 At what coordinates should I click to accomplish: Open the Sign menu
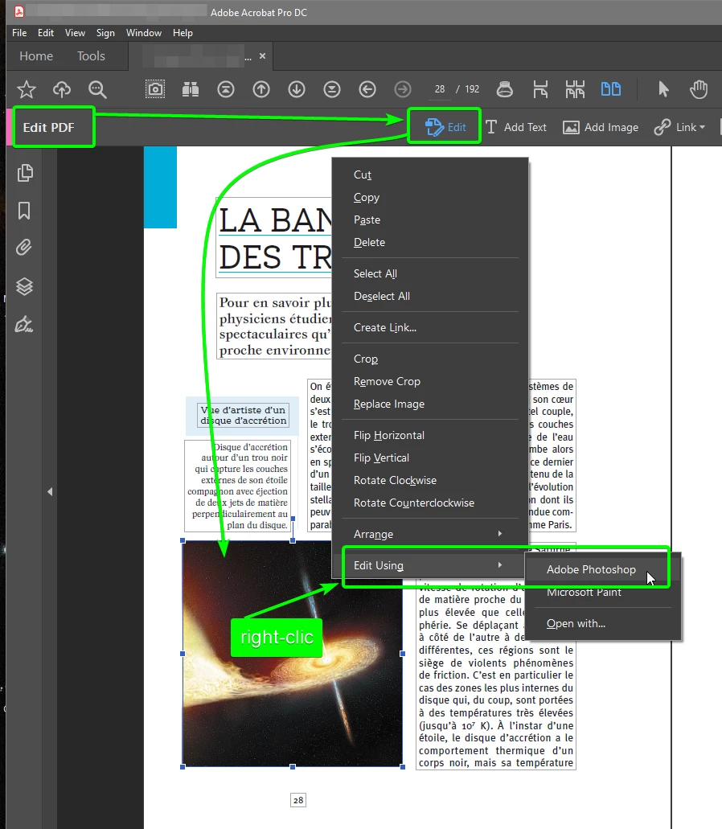pyautogui.click(x=105, y=33)
